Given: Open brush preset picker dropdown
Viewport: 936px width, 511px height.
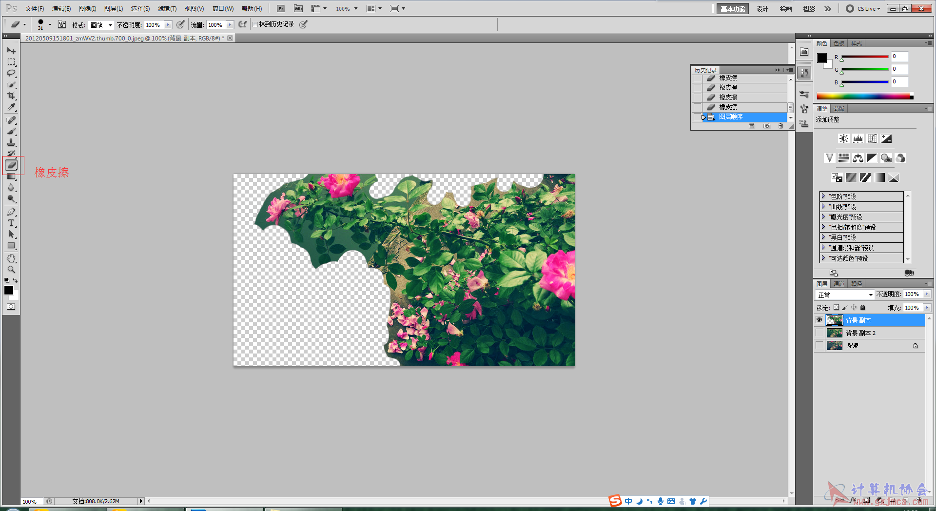Looking at the screenshot, I should (50, 24).
